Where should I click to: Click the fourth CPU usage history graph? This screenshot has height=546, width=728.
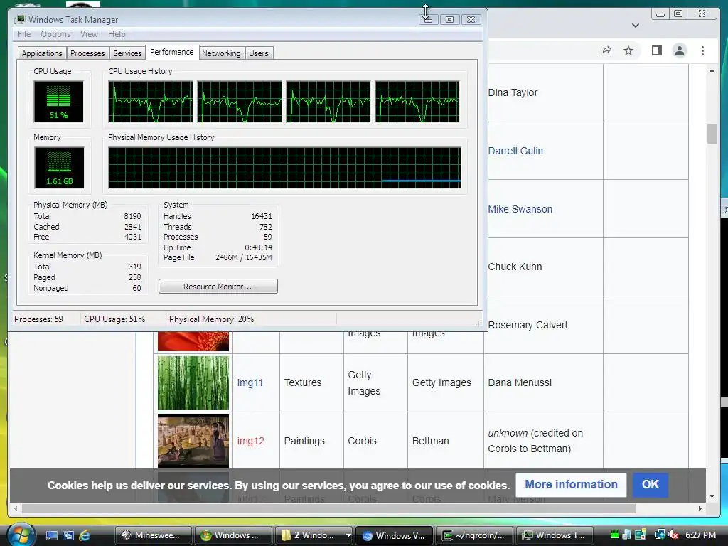point(417,102)
